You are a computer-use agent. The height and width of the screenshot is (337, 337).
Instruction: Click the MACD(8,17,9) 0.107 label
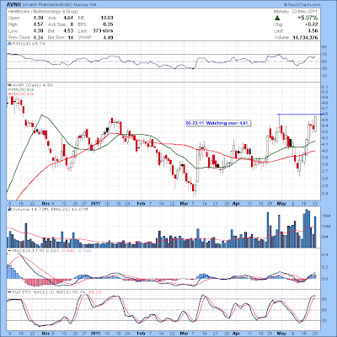click(36, 250)
